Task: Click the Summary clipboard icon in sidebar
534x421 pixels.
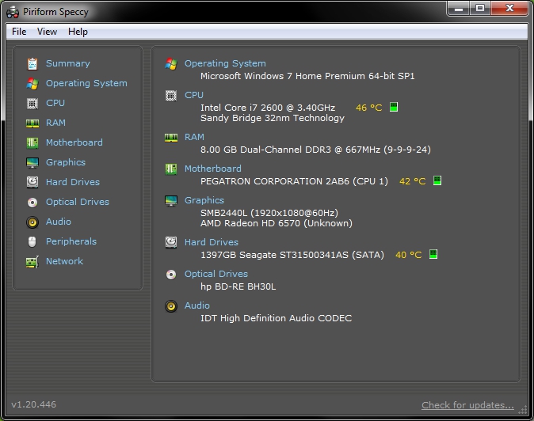Action: (x=32, y=63)
